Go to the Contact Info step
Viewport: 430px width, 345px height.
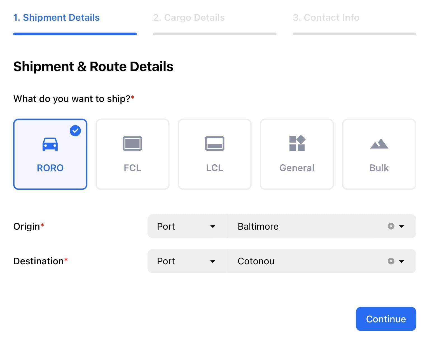[326, 18]
